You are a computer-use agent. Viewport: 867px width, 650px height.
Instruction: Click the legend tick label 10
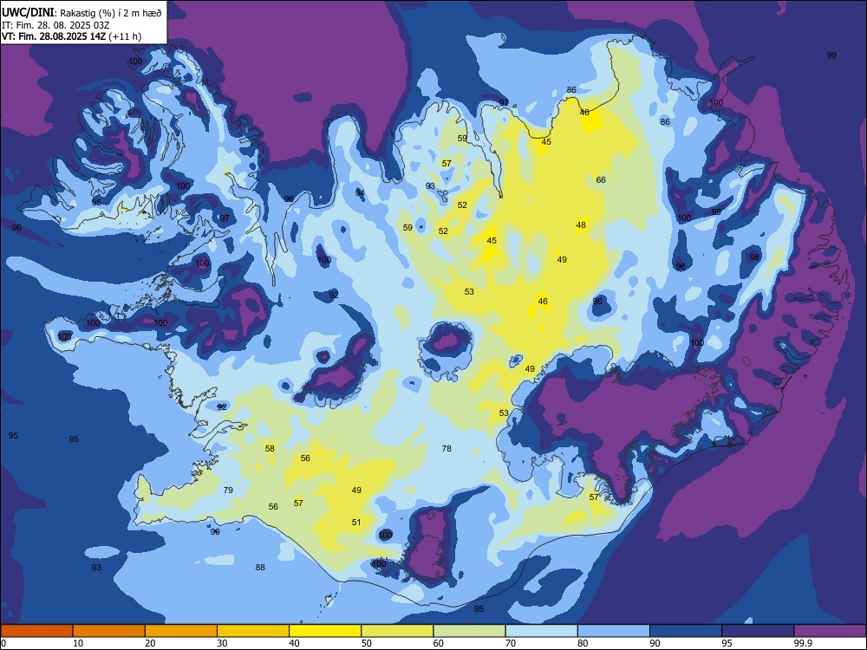(x=78, y=643)
